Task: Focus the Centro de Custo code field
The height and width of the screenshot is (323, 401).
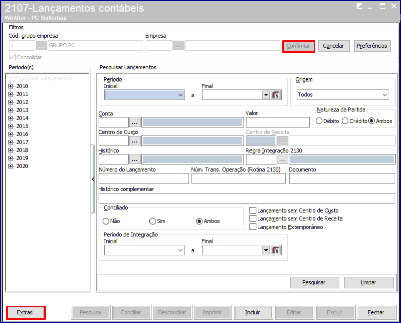Action: point(114,141)
